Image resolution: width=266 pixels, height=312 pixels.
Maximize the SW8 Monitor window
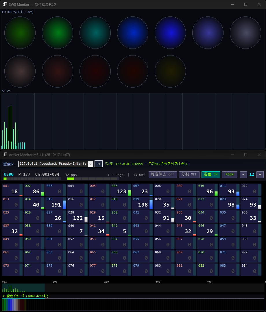point(246,4)
